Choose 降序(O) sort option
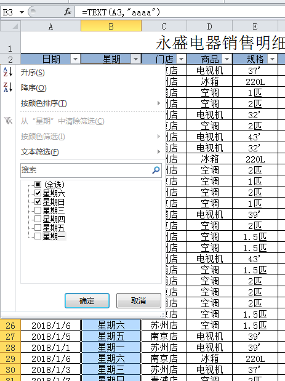285x381 pixels. tap(90, 87)
